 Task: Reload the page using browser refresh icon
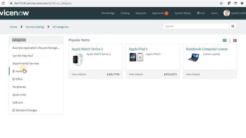(x=3, y=3)
